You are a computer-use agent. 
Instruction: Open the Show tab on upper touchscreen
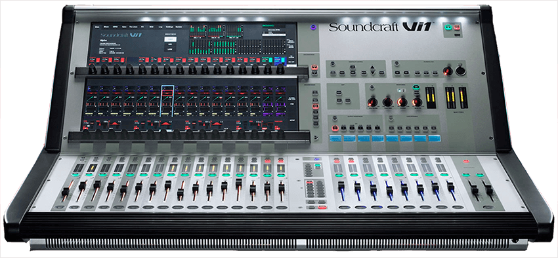pyautogui.click(x=106, y=27)
